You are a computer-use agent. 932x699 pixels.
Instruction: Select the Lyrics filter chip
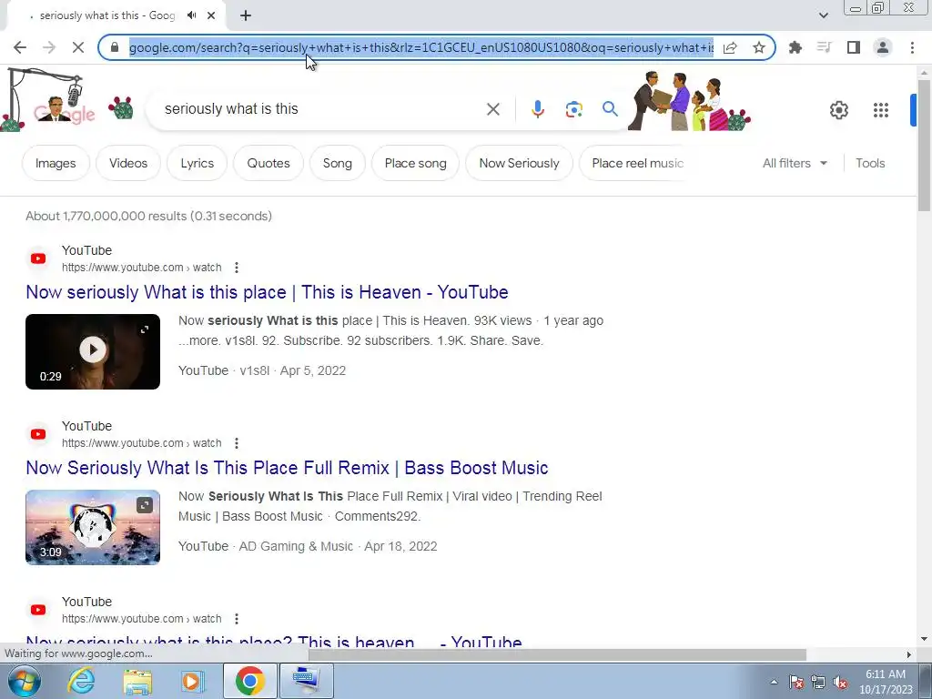pyautogui.click(x=197, y=163)
